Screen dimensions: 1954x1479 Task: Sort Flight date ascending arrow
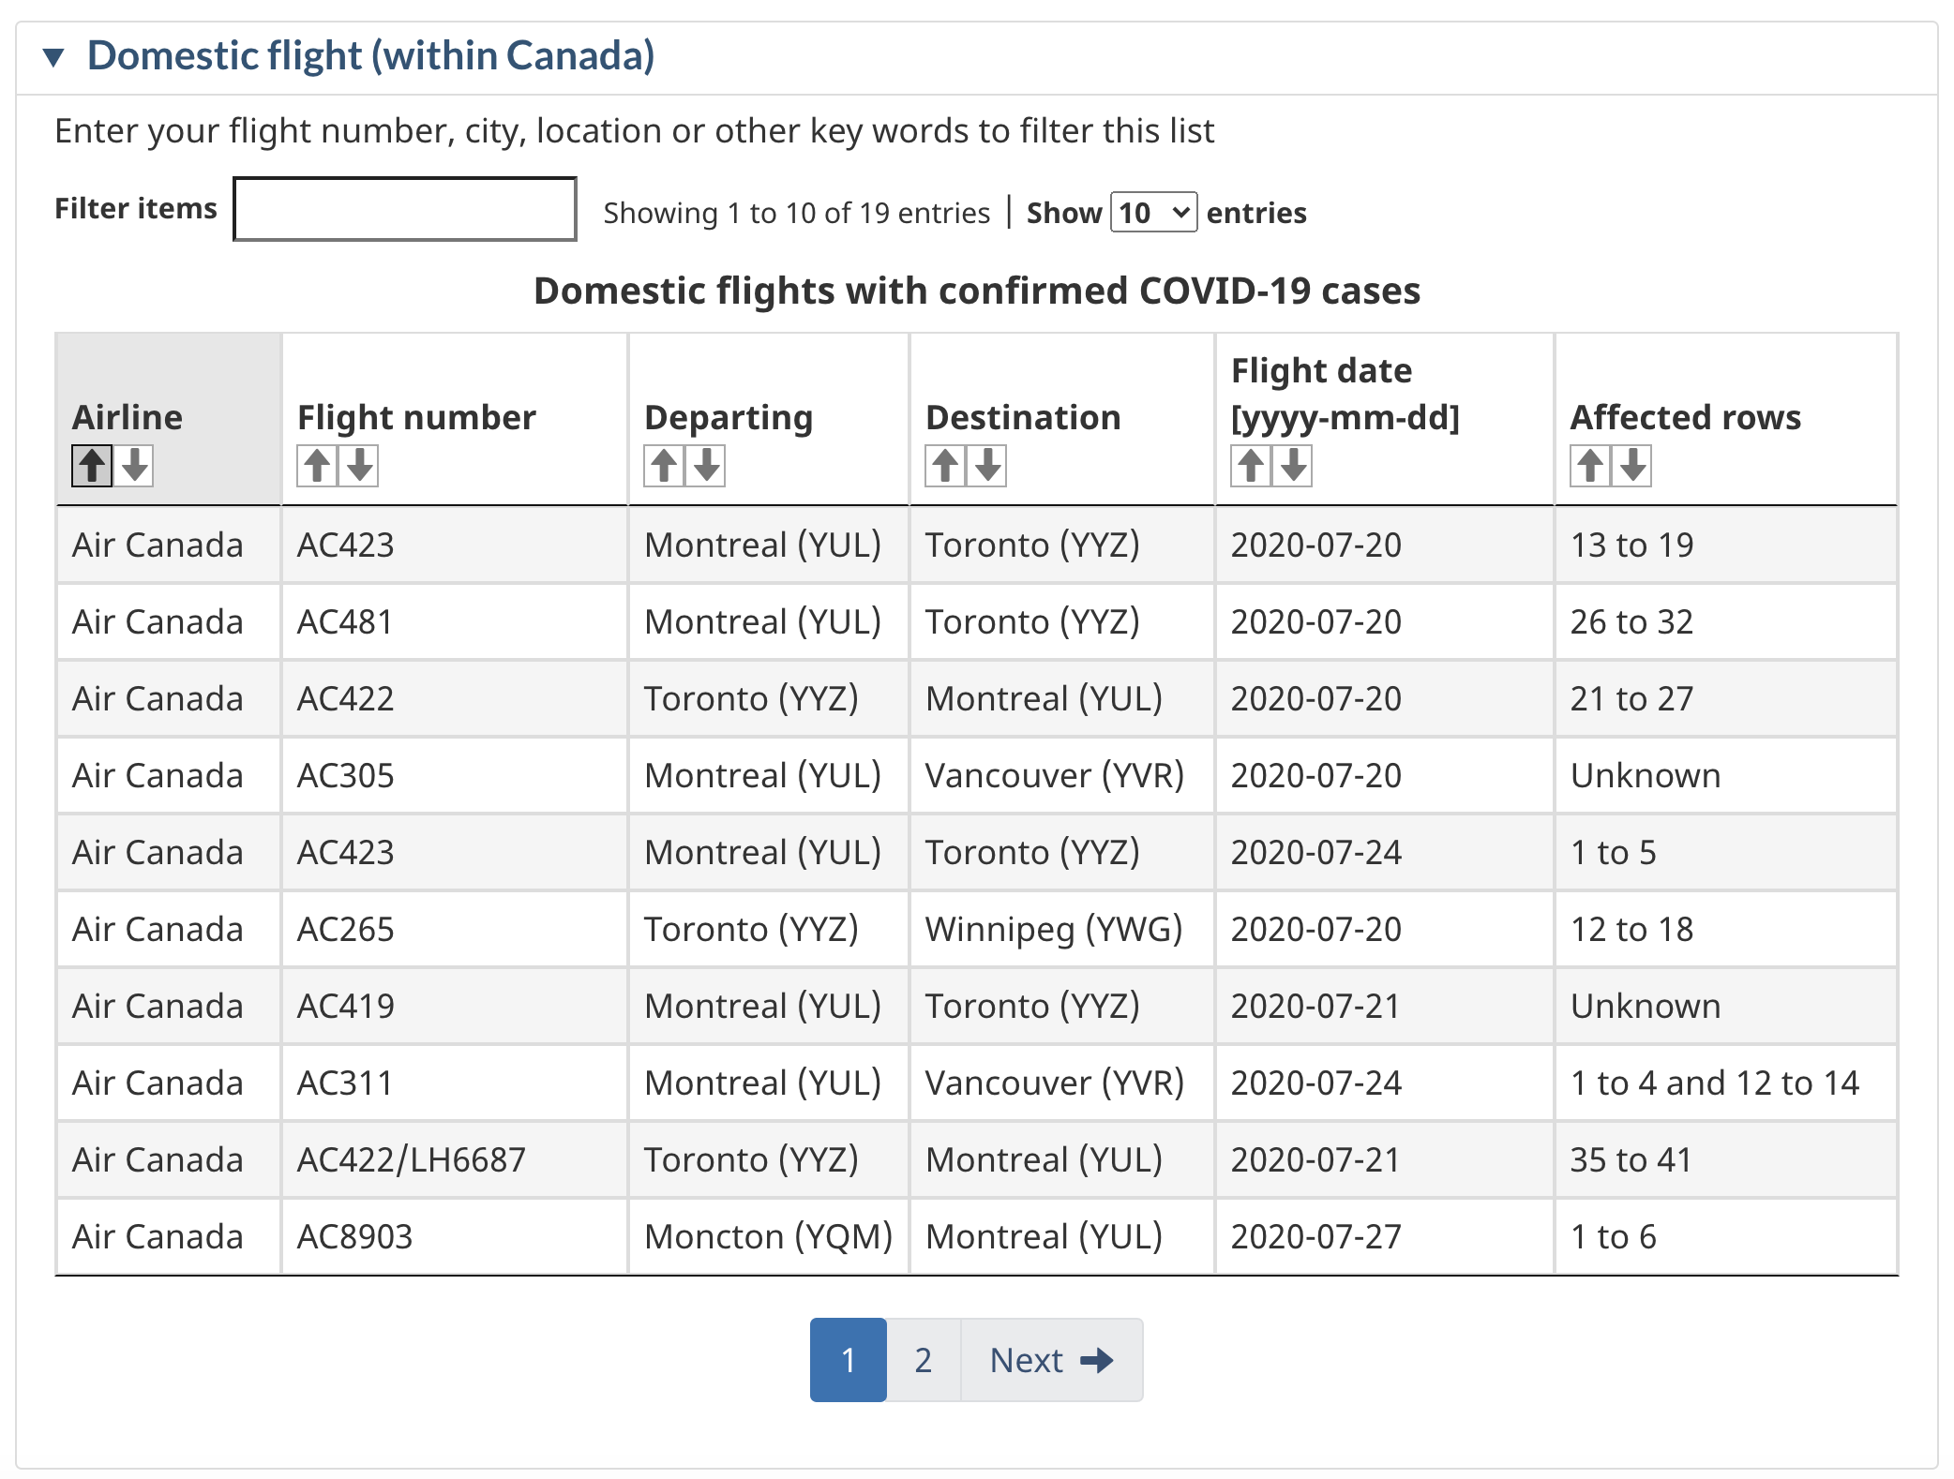pyautogui.click(x=1251, y=466)
